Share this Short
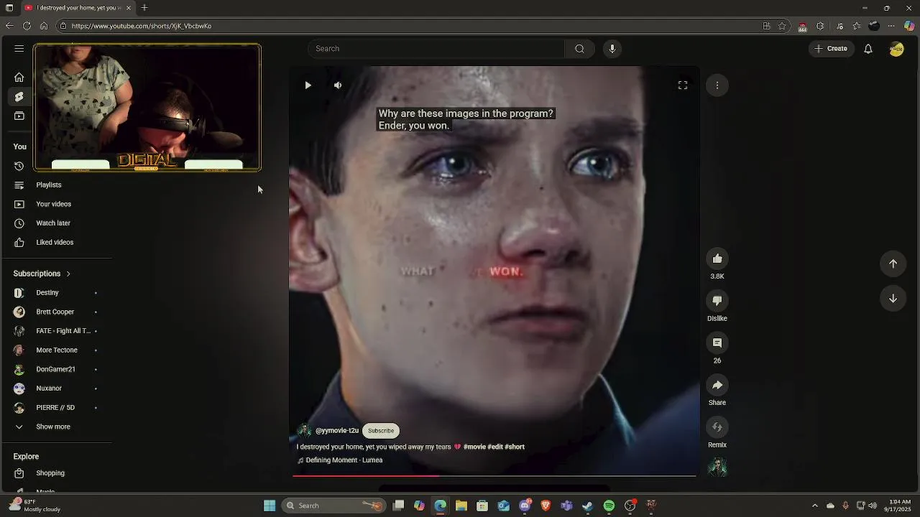 point(717,386)
